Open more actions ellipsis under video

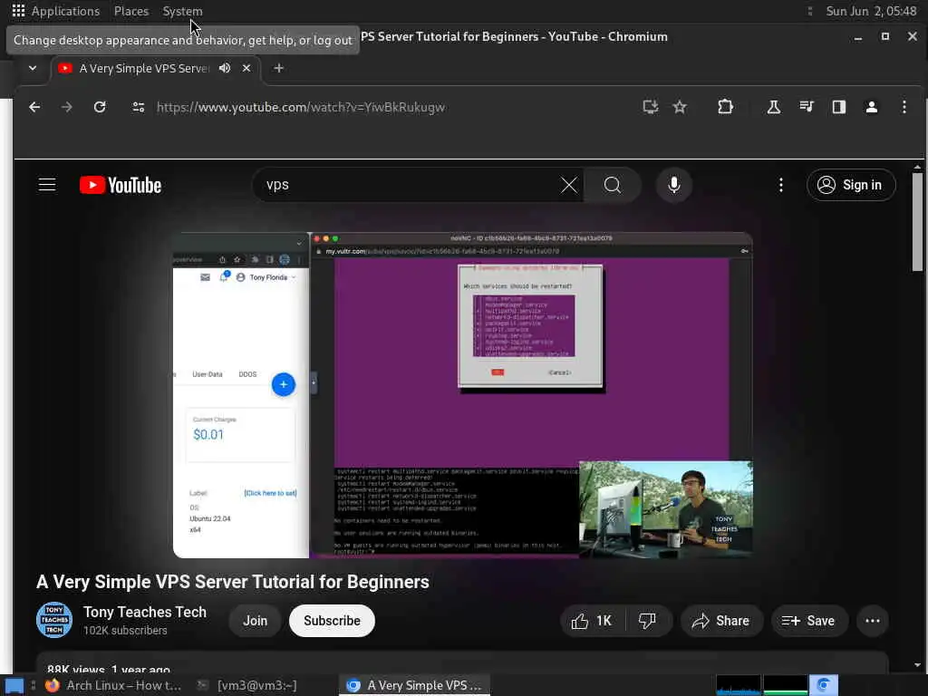click(x=873, y=621)
